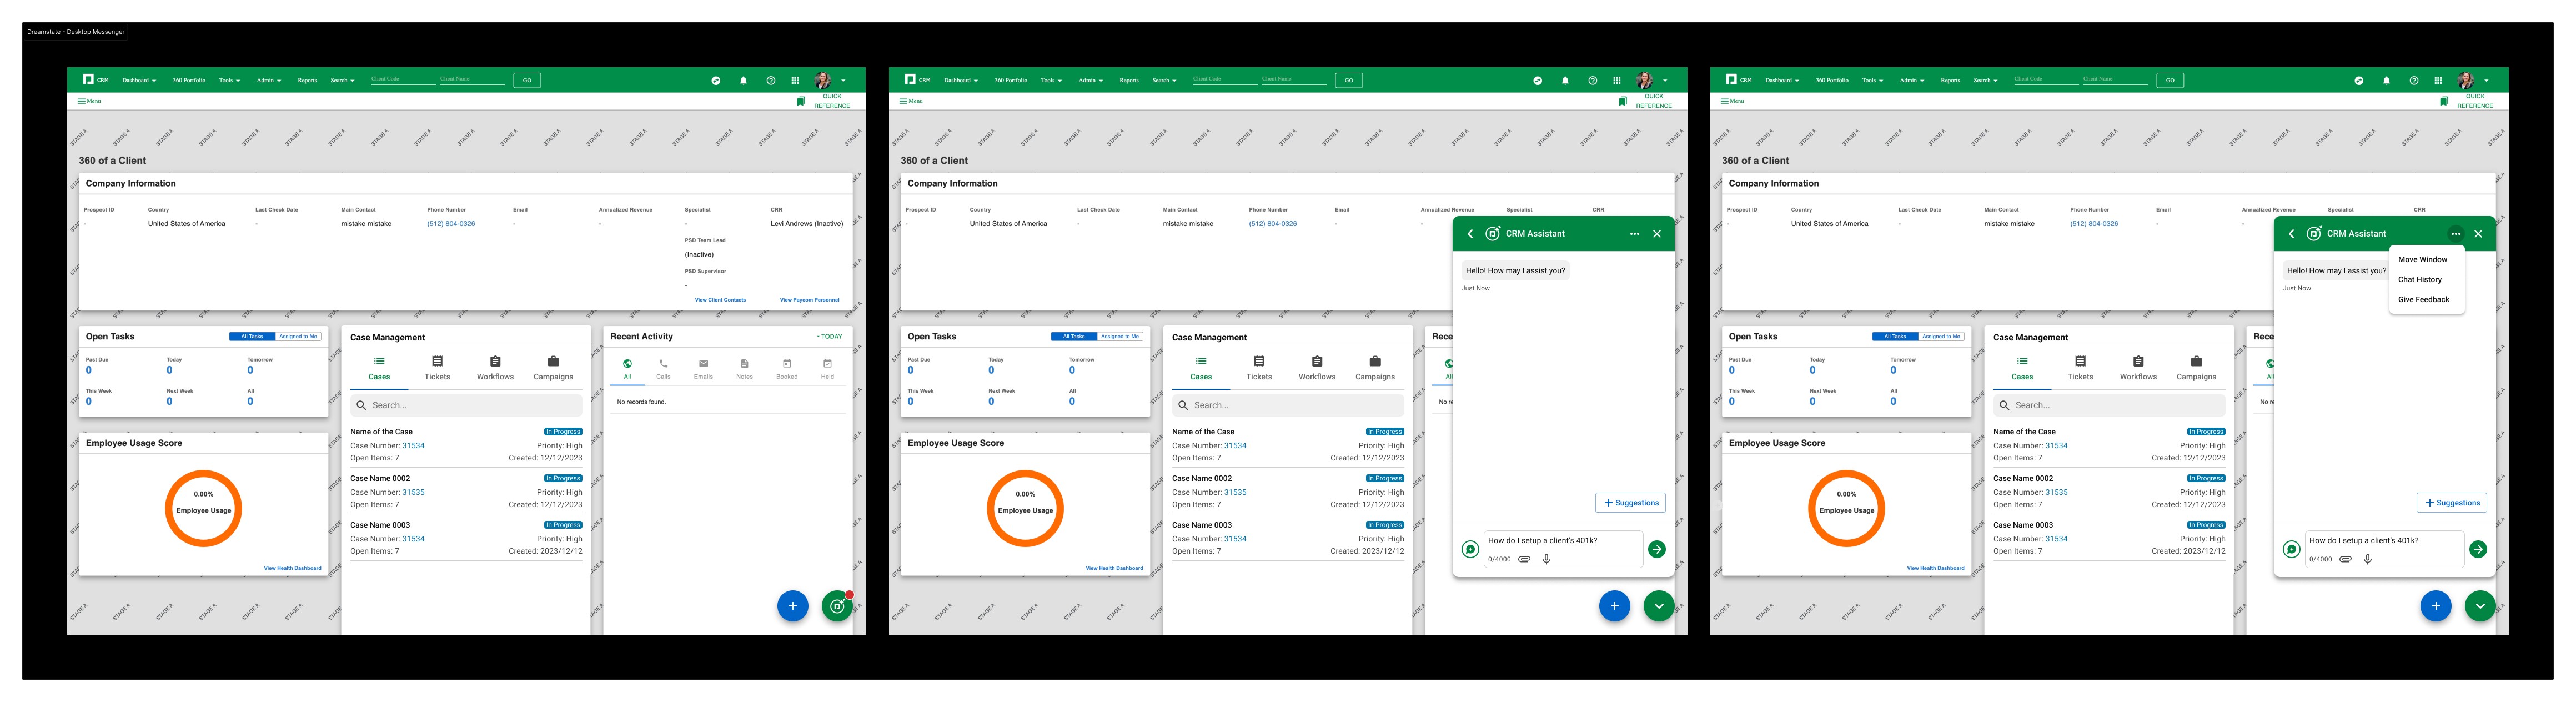Click paperclip attachment in chat without open menu
2576x702 pixels.
click(x=1524, y=559)
